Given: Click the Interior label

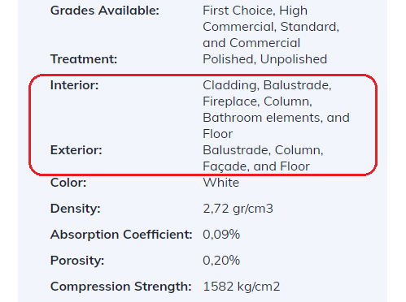Looking at the screenshot, I should (x=75, y=85).
